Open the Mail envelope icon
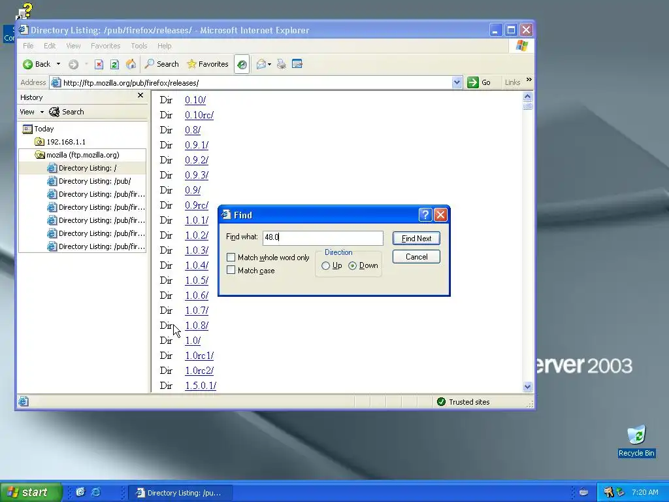Viewport: 669px width, 502px height. 261,64
